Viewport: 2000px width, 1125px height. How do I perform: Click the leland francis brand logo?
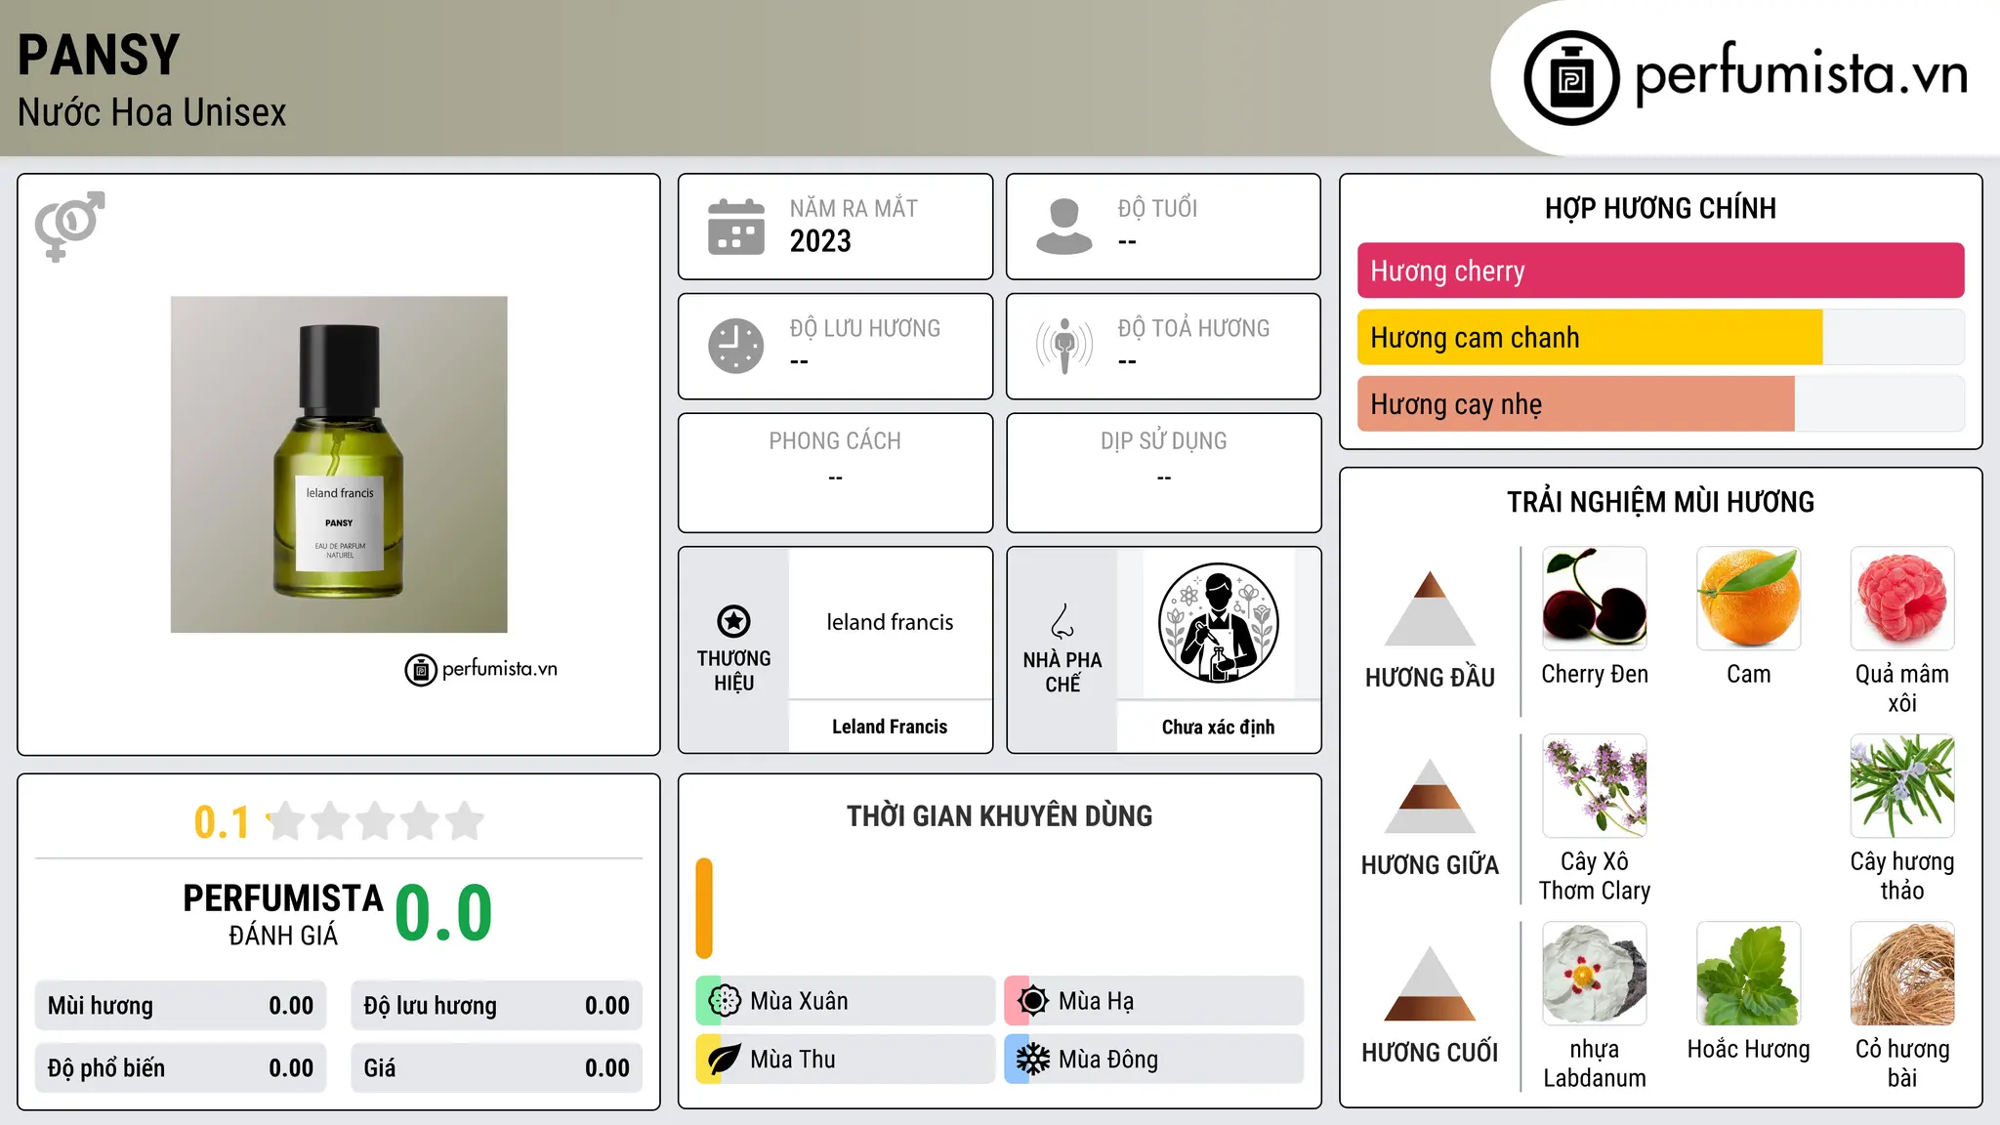pyautogui.click(x=890, y=622)
